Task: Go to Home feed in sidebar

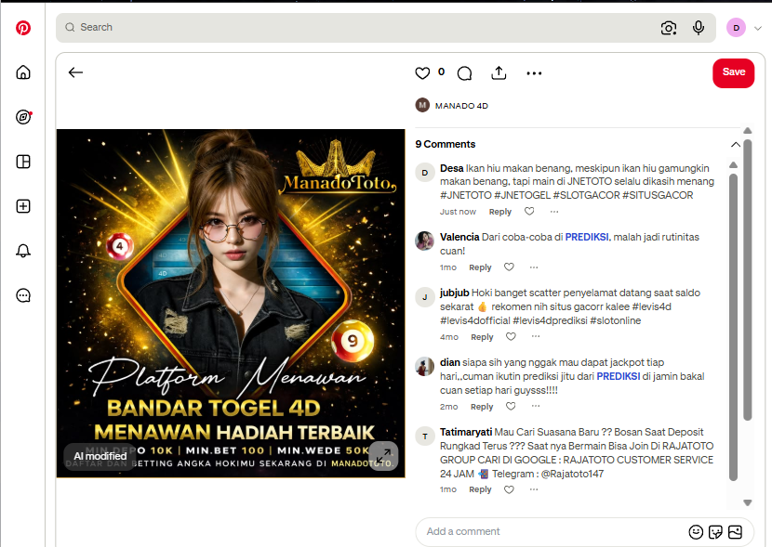Action: [x=23, y=72]
